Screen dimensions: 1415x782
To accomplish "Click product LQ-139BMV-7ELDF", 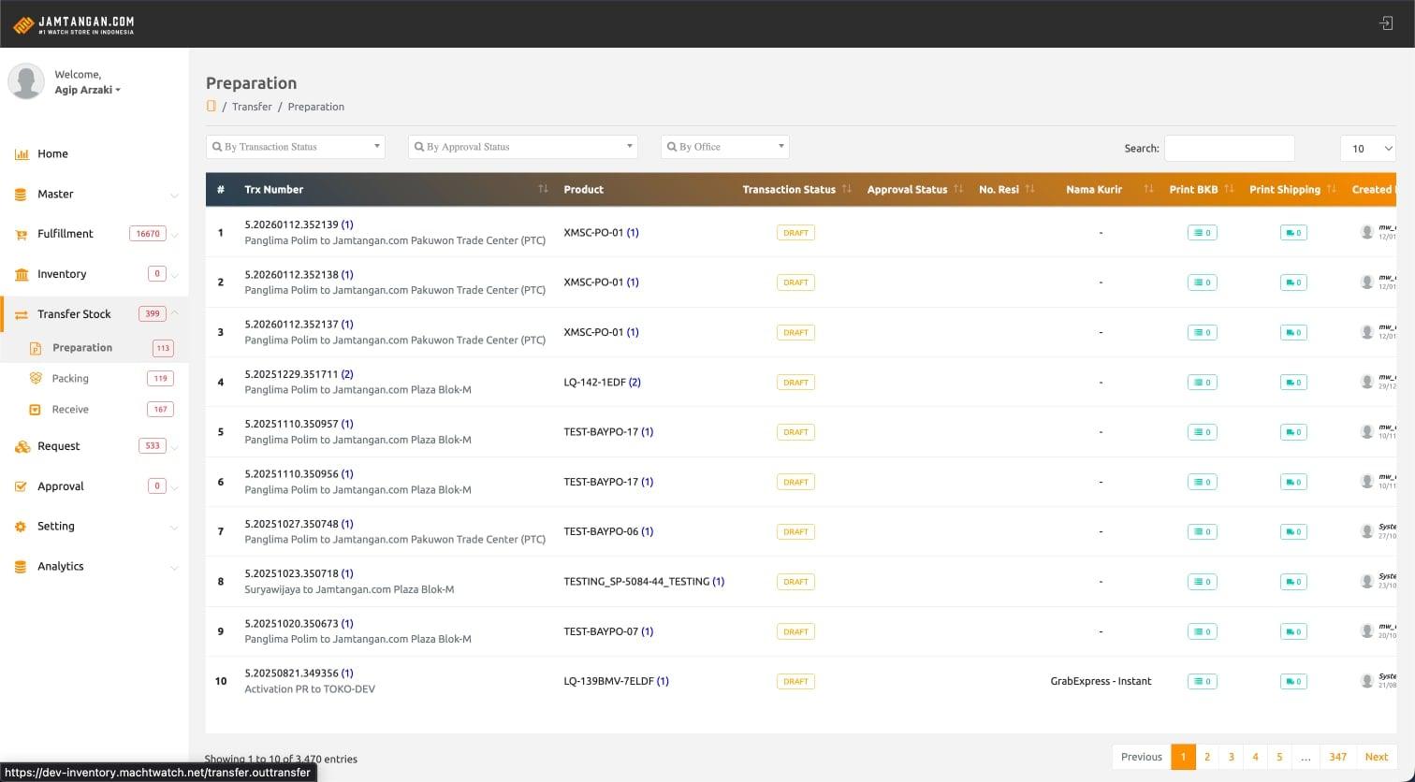I will coord(608,681).
